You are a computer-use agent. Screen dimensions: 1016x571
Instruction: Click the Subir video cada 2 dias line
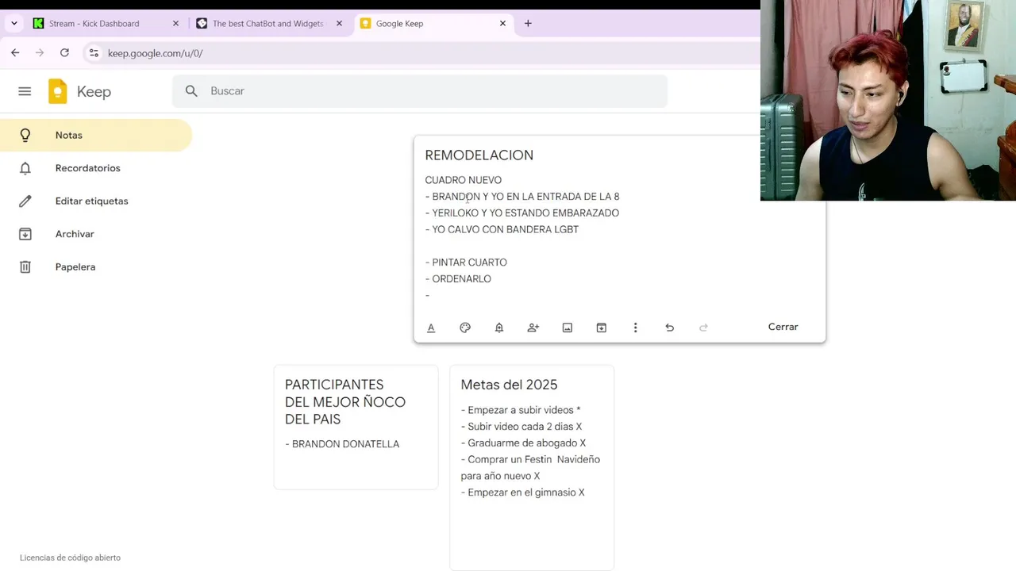point(521,427)
